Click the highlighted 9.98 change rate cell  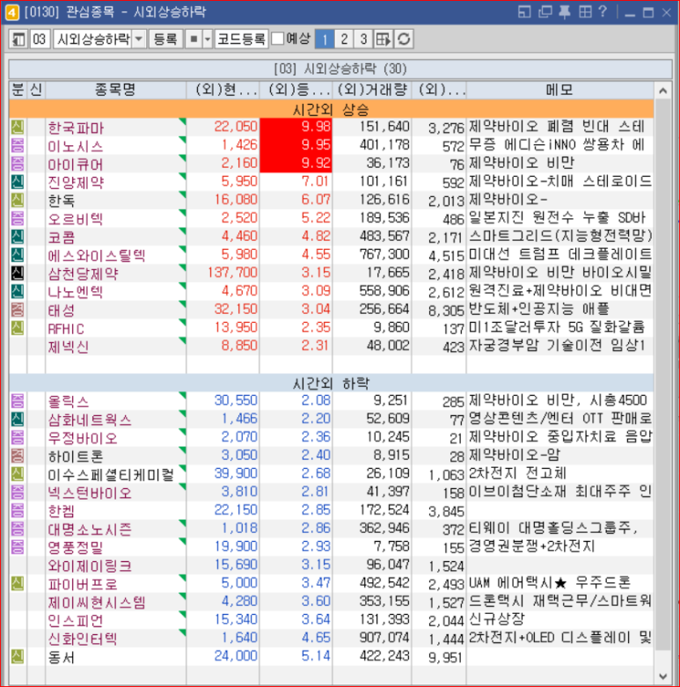[x=296, y=127]
